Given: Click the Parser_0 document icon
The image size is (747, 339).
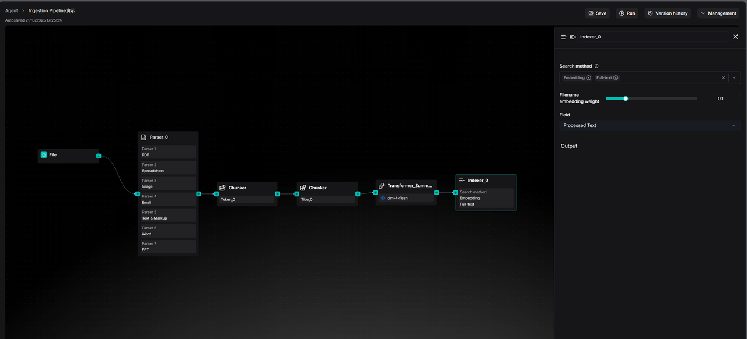Looking at the screenshot, I should (144, 137).
